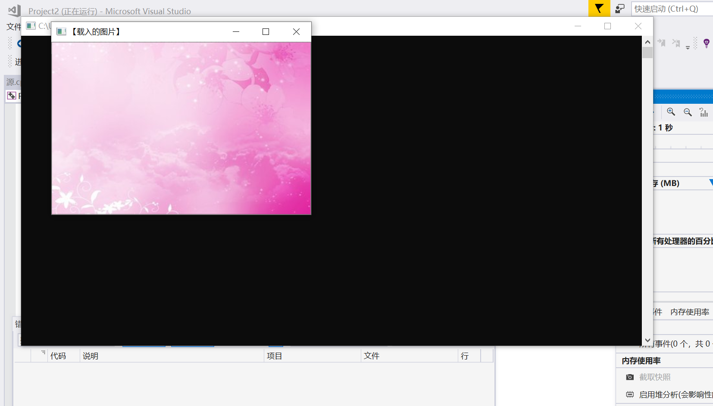Open the toolbar overflow options arrow

[x=688, y=47]
